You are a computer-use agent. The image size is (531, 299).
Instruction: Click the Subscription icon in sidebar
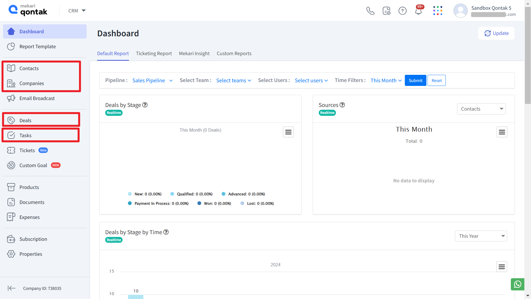click(11, 239)
